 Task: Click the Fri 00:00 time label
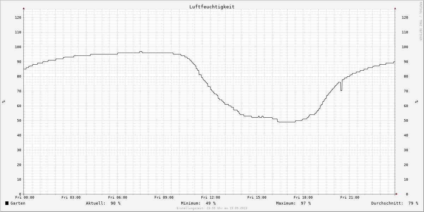25,198
